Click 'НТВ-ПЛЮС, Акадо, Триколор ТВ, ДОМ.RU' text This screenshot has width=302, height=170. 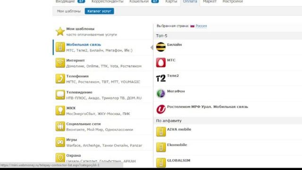[104, 98]
